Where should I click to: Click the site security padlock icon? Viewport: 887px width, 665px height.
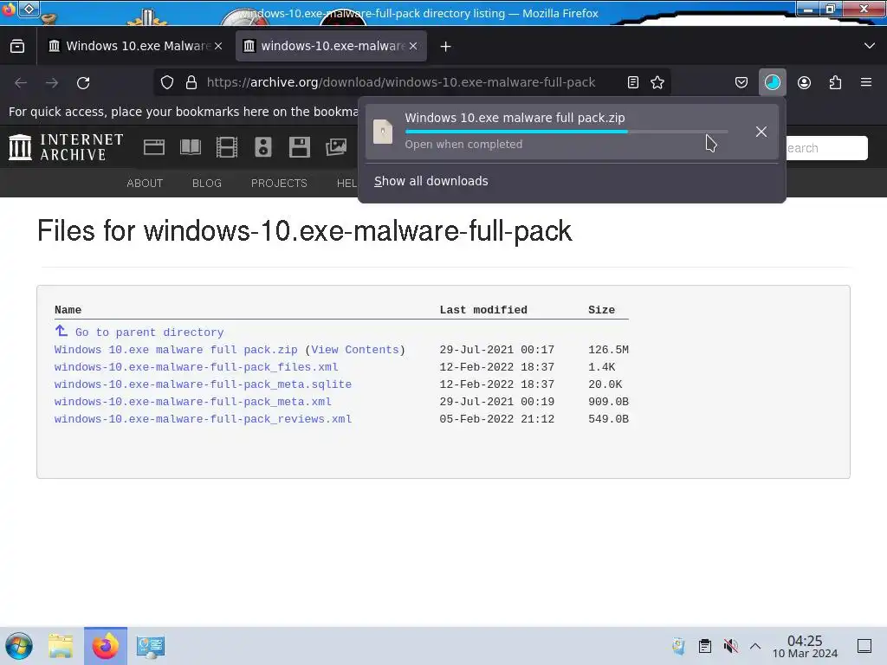pyautogui.click(x=191, y=82)
